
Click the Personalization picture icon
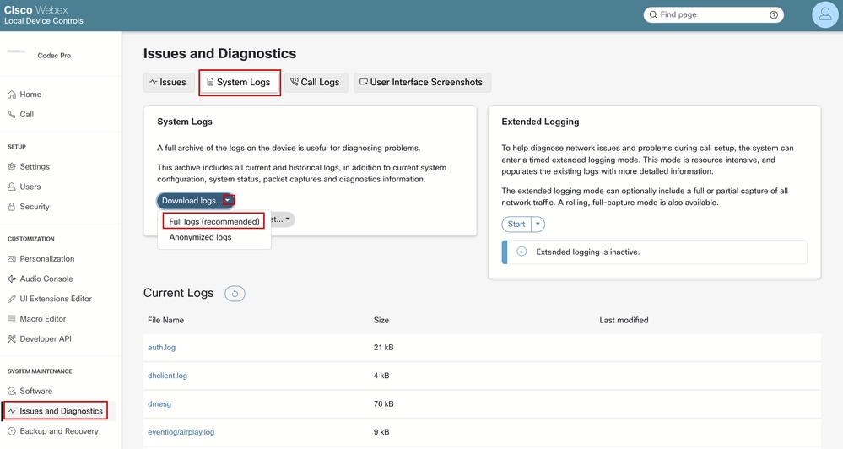pos(11,258)
